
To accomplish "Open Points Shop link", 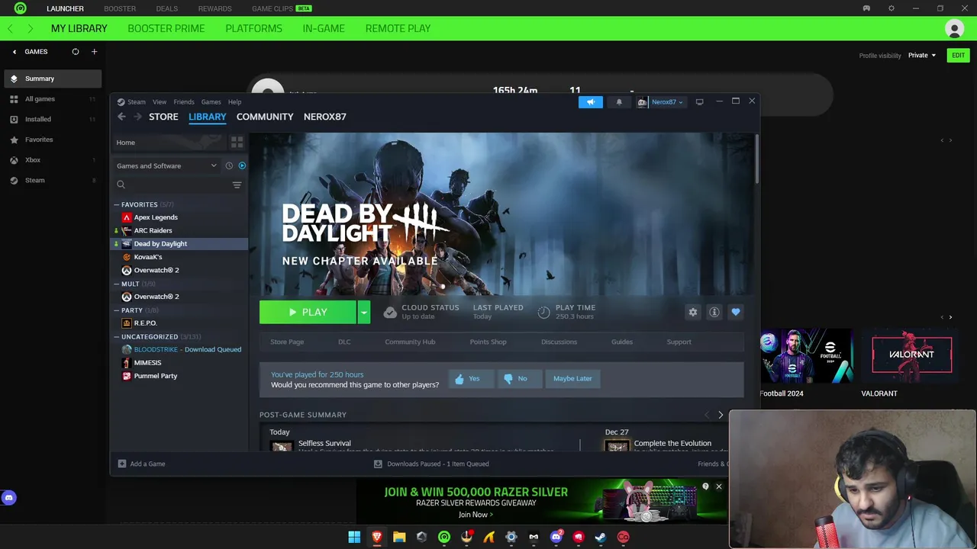I will pos(488,342).
